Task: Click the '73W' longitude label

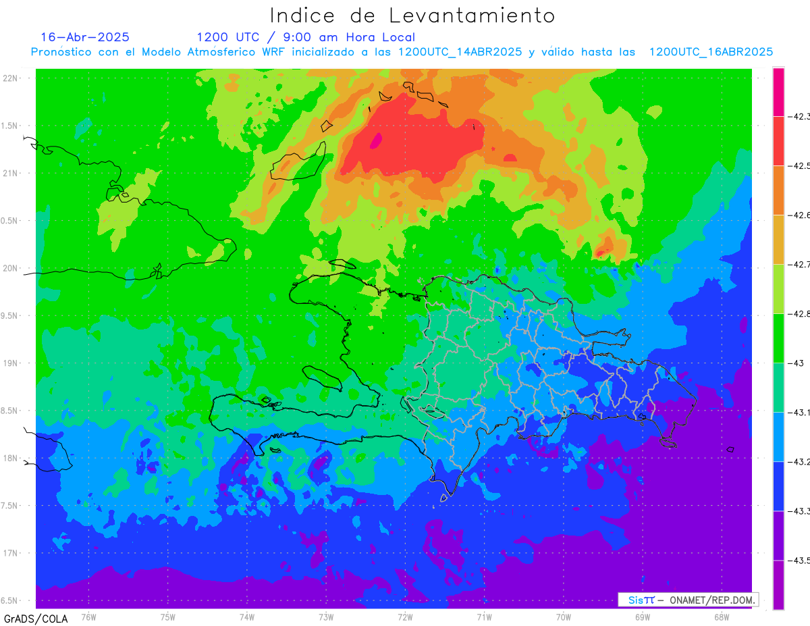Action: pos(326,617)
